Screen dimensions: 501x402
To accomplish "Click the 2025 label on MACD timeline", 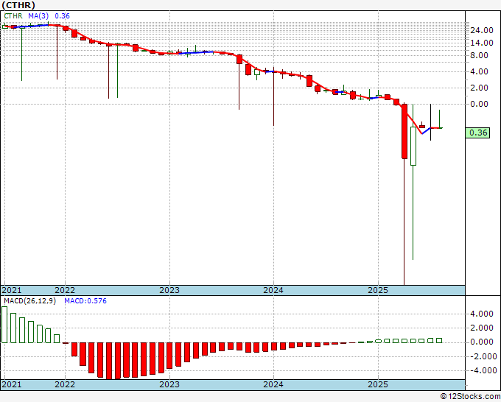I will click(x=378, y=384).
